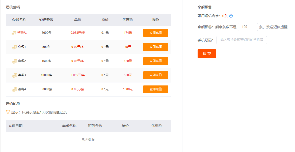Viewport: 295px width, 152px height.
Task: Click the coin icon beside 特惠包
Action: [14, 33]
